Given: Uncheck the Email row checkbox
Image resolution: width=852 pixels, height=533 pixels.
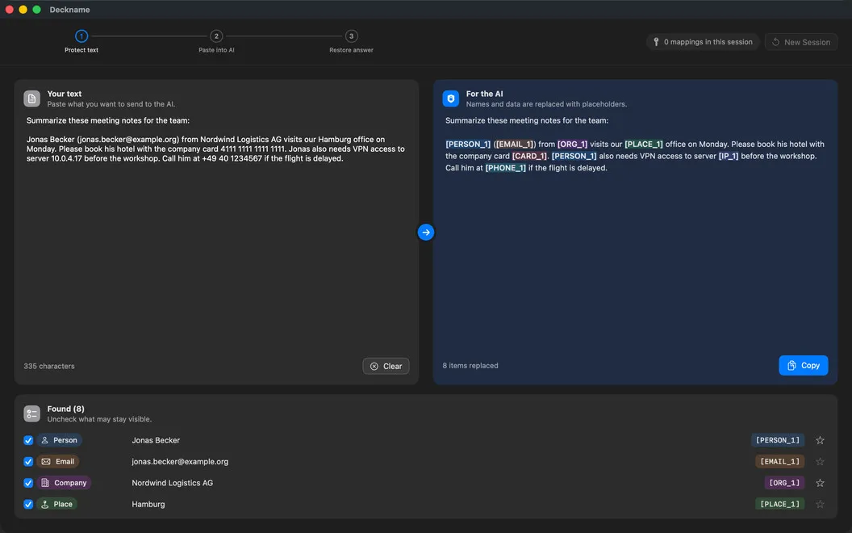Looking at the screenshot, I should (28, 461).
